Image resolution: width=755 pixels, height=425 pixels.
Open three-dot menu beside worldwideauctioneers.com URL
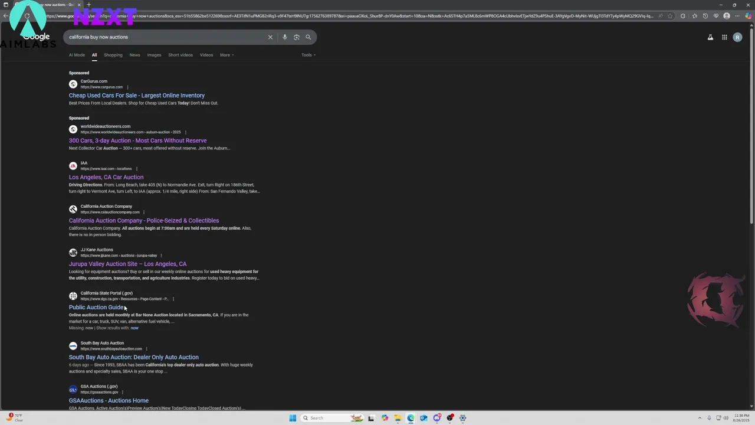coord(186,132)
